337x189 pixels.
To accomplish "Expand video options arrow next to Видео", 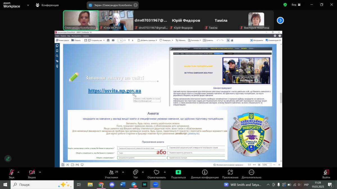I will [x=40, y=172].
